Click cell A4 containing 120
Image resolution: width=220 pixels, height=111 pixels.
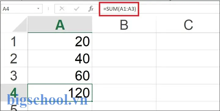pyautogui.click(x=60, y=92)
